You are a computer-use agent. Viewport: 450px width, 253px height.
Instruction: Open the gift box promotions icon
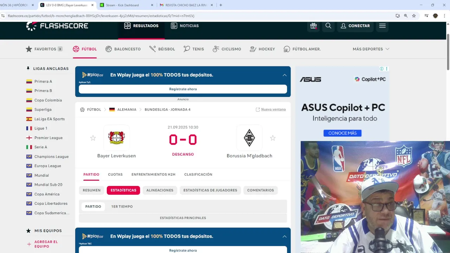pos(313,26)
